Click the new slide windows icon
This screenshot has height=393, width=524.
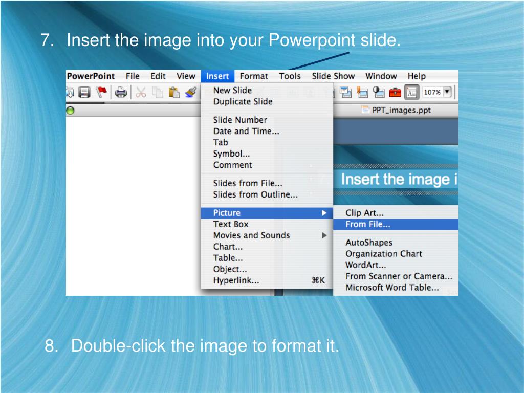point(345,92)
